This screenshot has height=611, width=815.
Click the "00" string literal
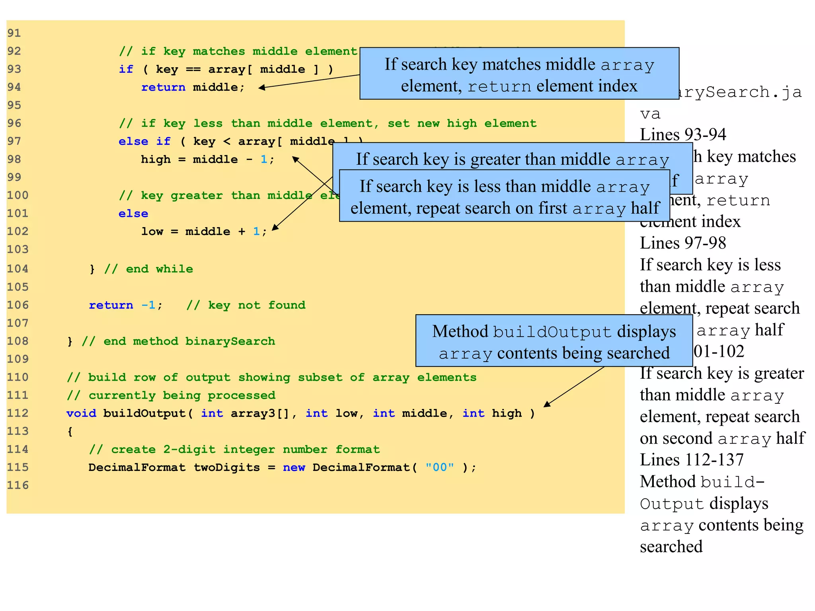tap(440, 467)
